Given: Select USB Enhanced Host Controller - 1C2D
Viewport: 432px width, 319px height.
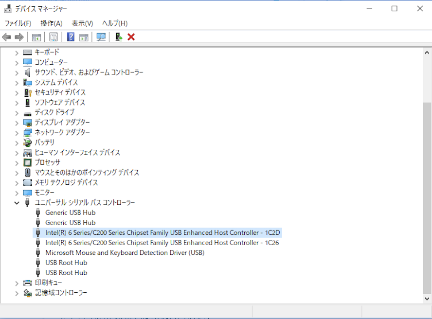Looking at the screenshot, I should [x=162, y=233].
